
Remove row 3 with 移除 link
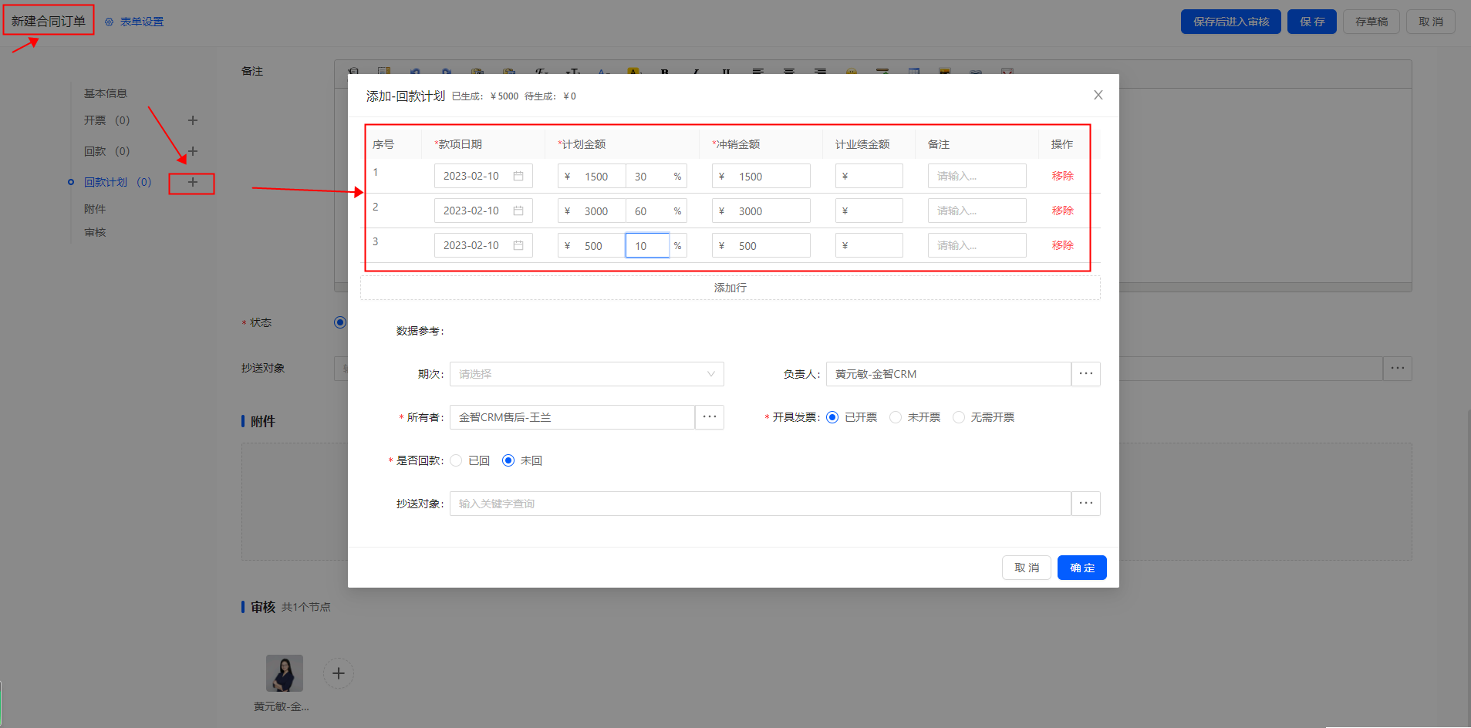[x=1063, y=245]
